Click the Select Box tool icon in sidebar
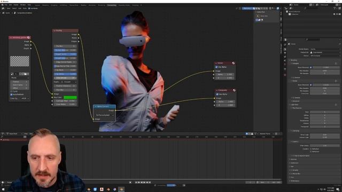The width and height of the screenshot is (342, 192). (258, 16)
